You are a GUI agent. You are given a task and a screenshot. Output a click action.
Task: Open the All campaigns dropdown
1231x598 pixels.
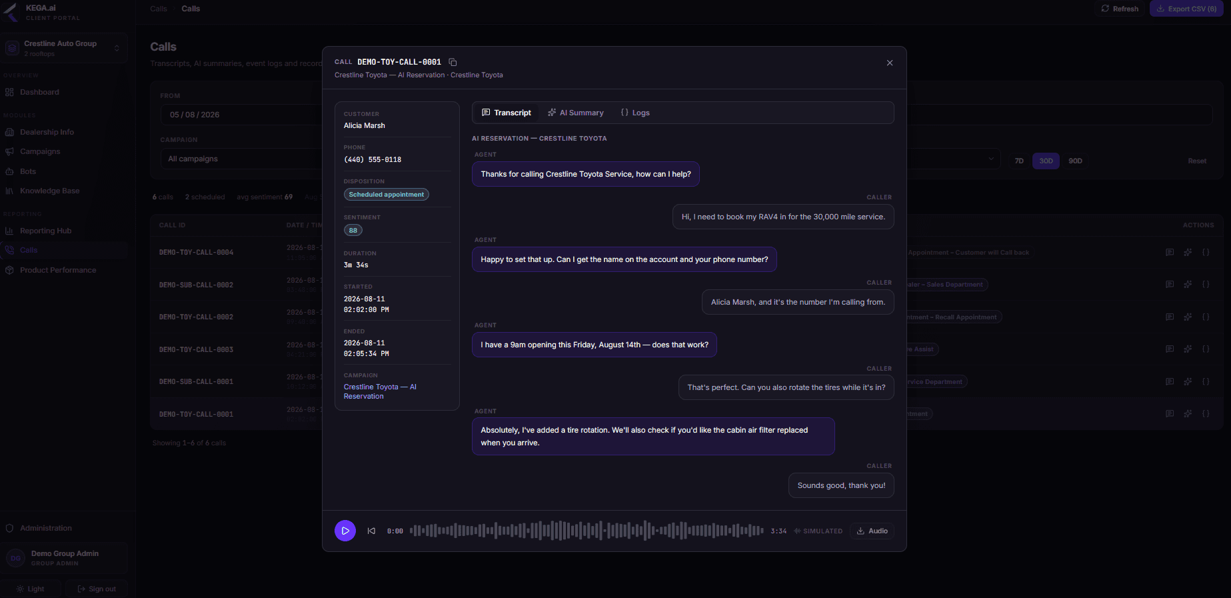click(241, 159)
